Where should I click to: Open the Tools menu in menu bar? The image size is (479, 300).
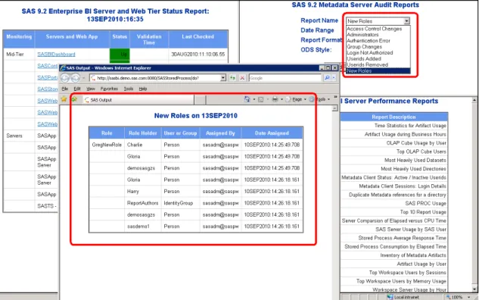129,89
